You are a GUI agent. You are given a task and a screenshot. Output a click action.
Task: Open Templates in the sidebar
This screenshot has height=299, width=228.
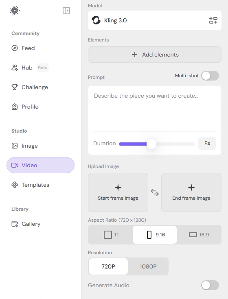click(40, 185)
